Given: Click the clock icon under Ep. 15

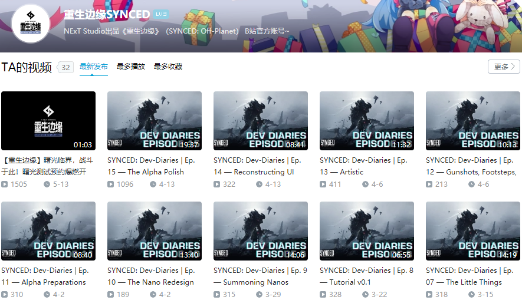Looking at the screenshot, I should click(153, 184).
